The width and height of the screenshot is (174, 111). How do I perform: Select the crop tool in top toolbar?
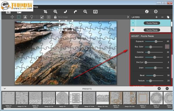tap(45, 12)
